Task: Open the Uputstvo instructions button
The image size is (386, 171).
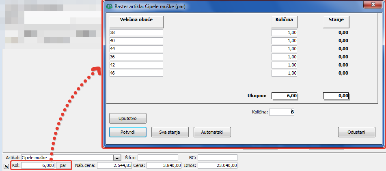Action: coord(128,118)
